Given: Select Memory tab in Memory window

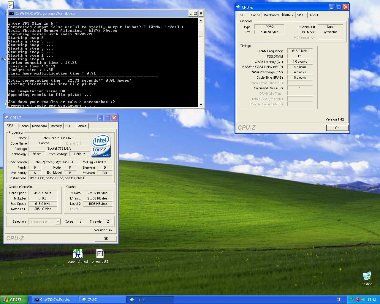Looking at the screenshot, I should click(x=288, y=15).
